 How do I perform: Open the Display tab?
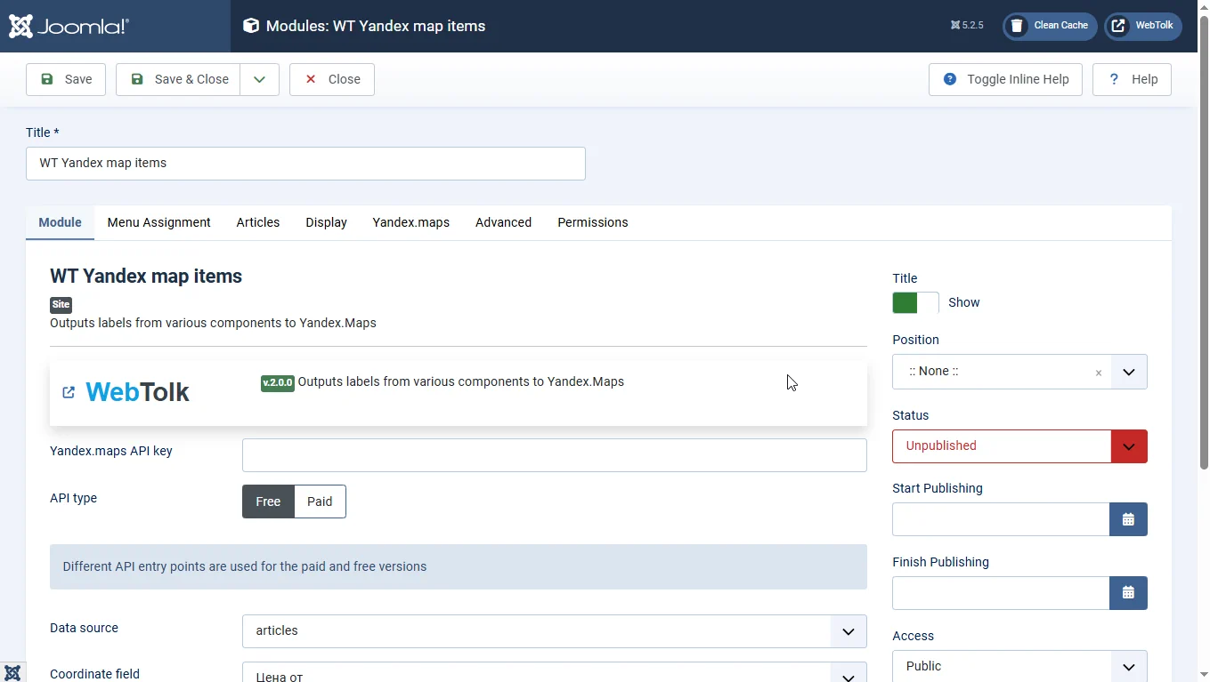point(326,222)
